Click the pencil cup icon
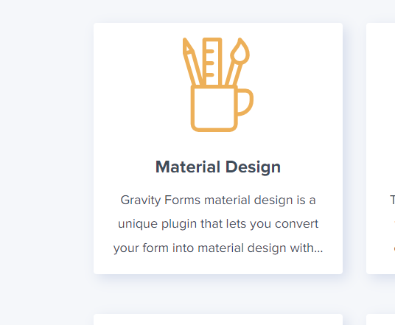Screen dimensions: 395x325 point(218,85)
